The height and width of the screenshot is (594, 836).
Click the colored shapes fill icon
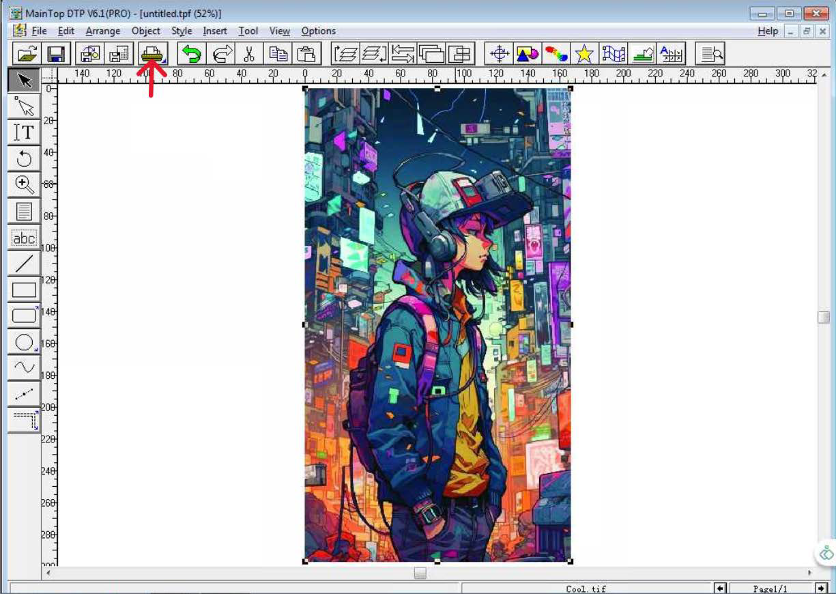click(528, 53)
